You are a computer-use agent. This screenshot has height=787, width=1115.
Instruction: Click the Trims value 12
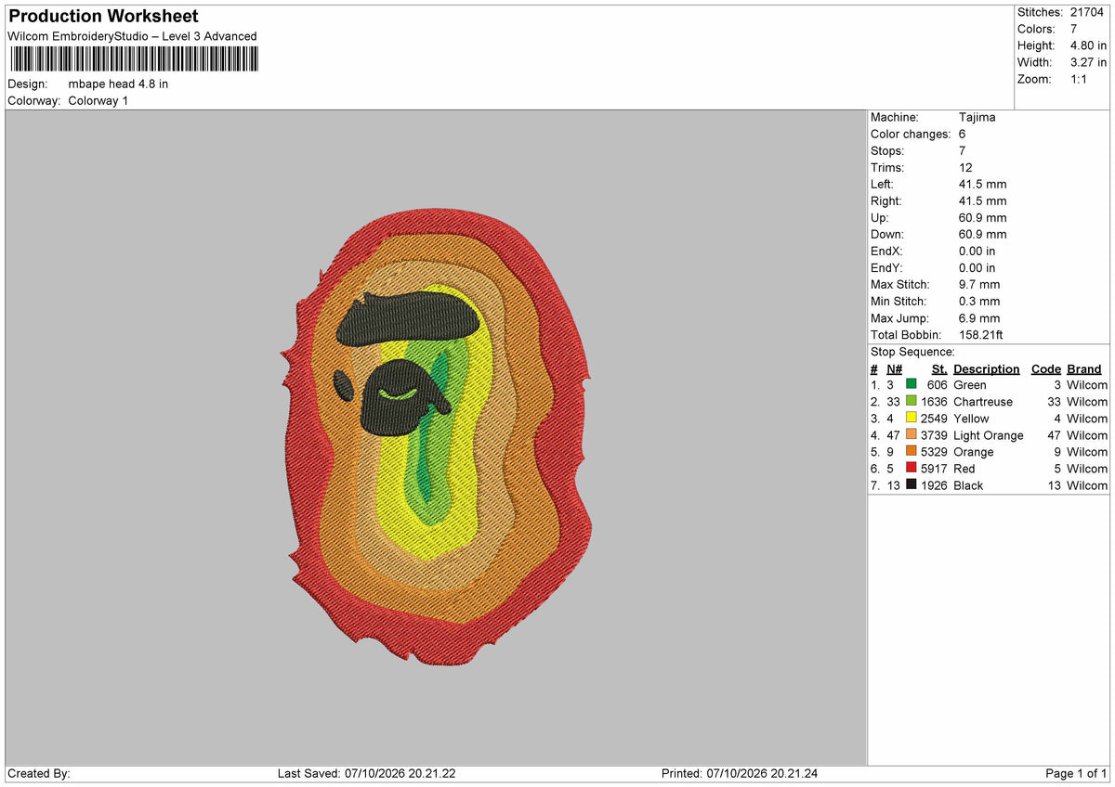pos(966,167)
